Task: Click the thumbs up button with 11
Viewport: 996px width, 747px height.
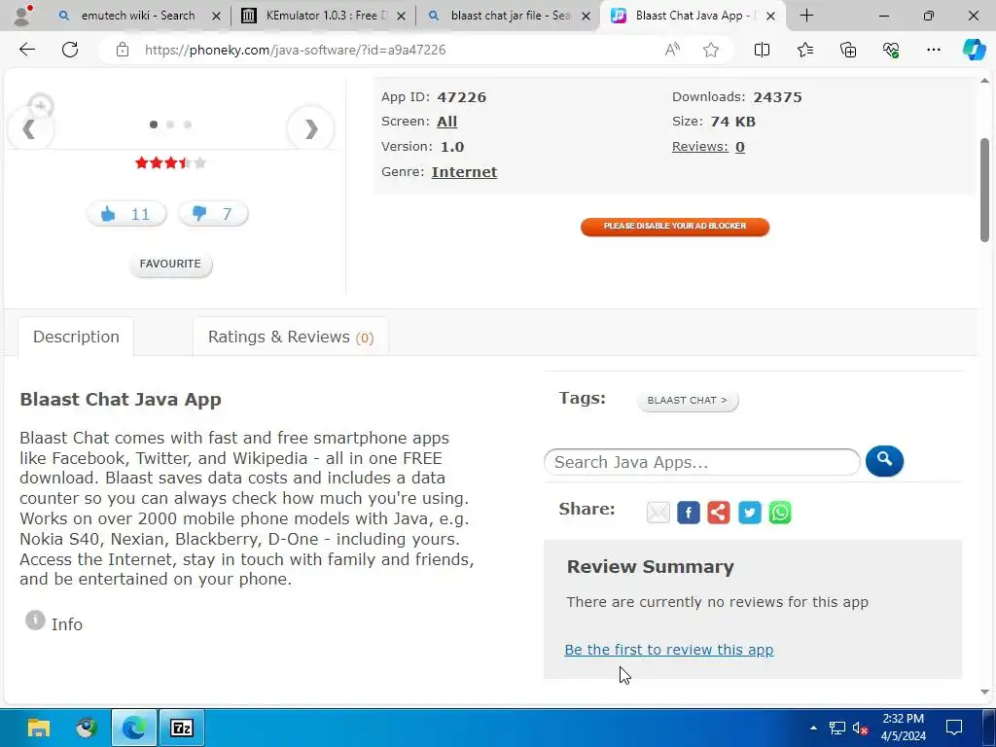Action: 126,214
